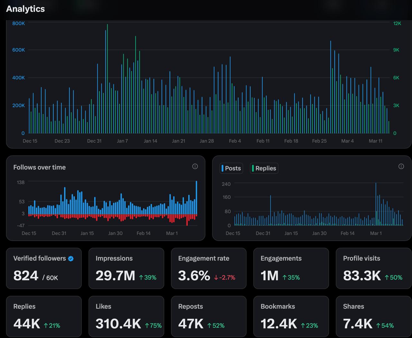
Task: Click the blue verified badge icon
Action: pyautogui.click(x=71, y=259)
